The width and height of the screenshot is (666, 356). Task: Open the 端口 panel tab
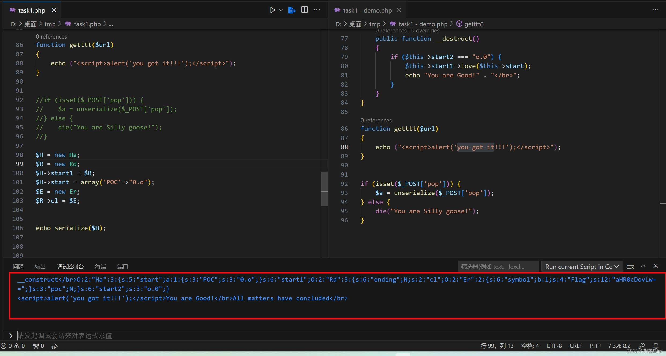point(123,267)
